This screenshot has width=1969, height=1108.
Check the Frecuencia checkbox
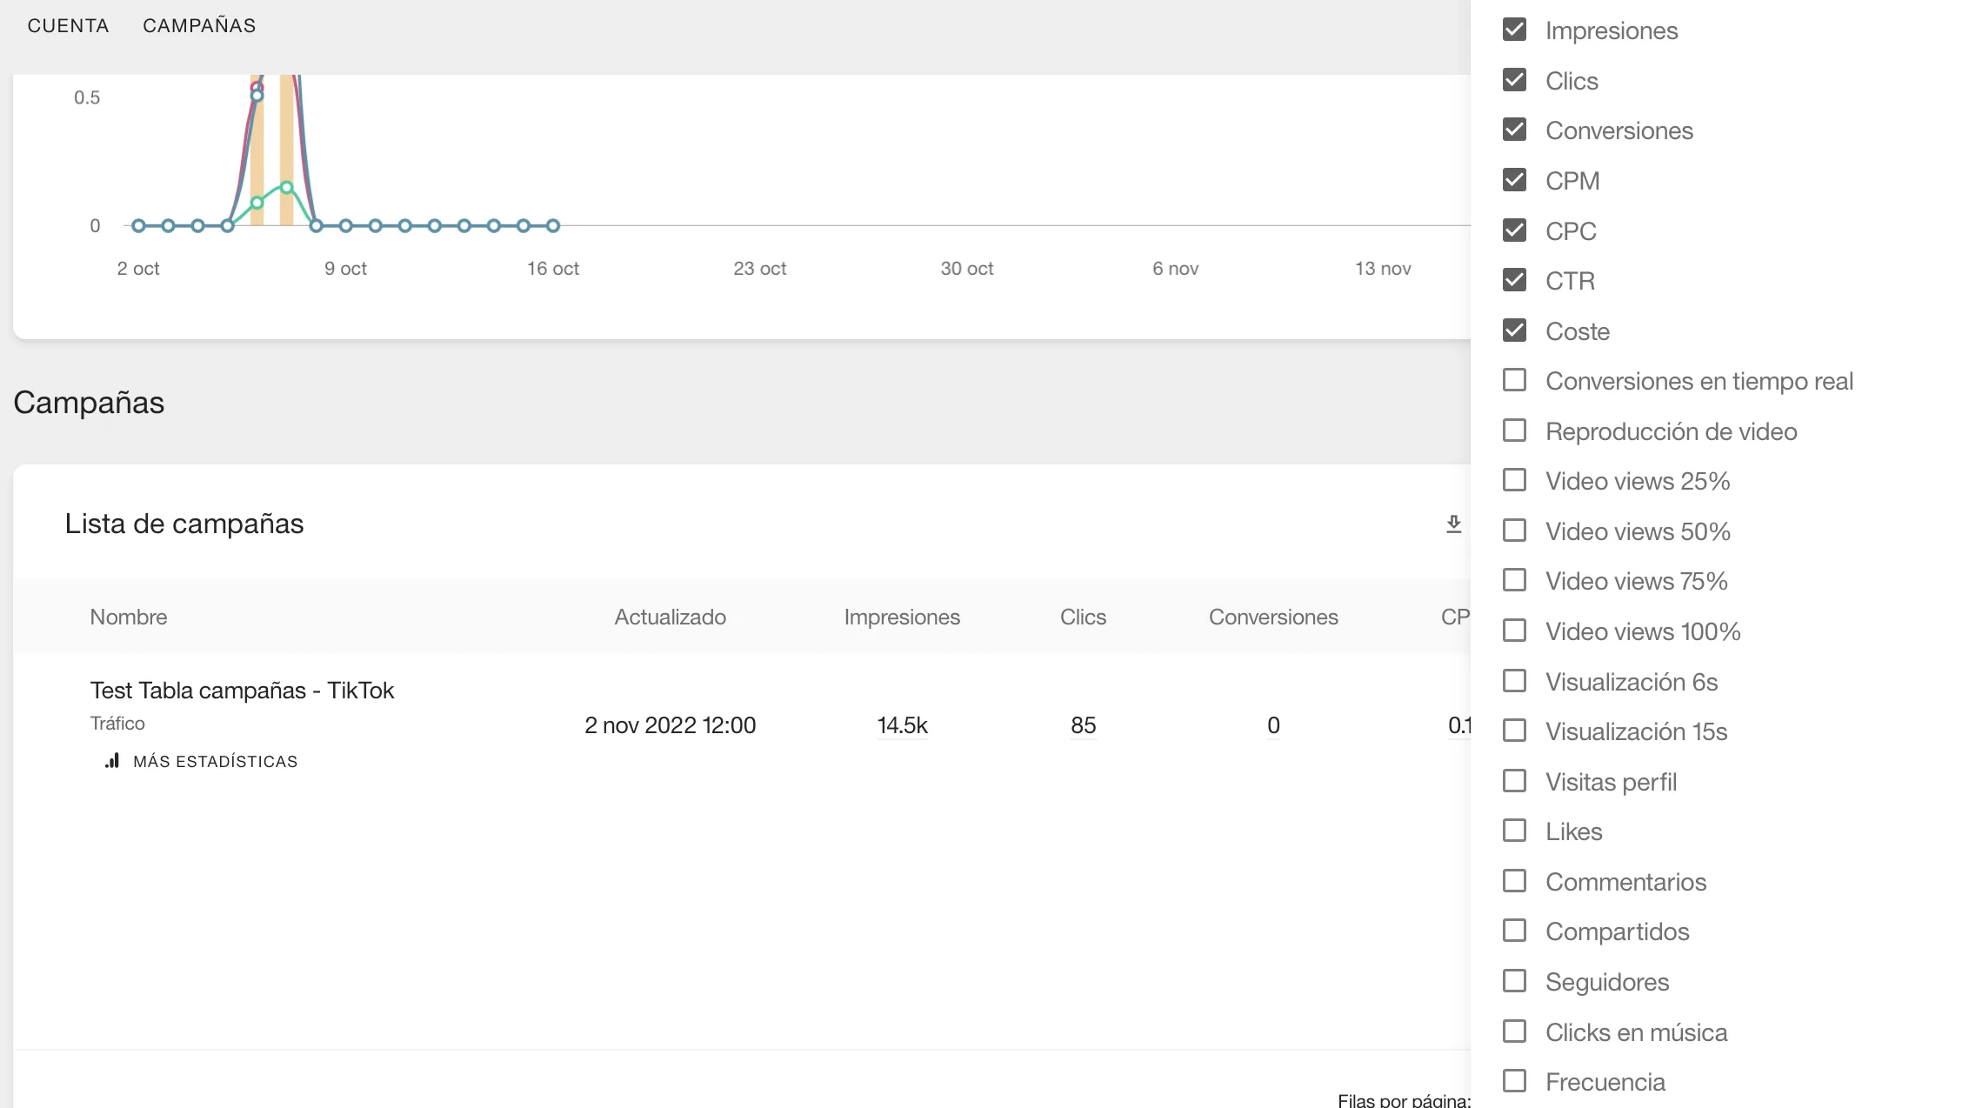click(x=1514, y=1081)
